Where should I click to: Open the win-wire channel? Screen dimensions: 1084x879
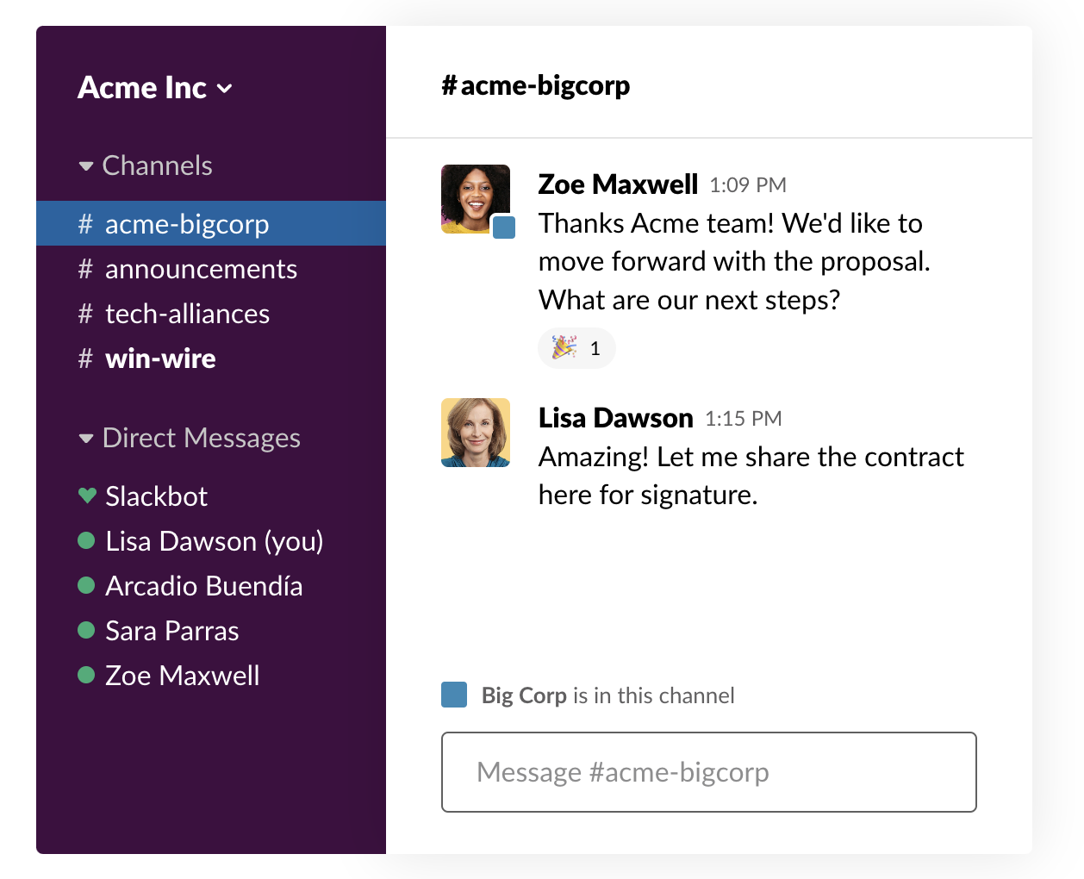[160, 358]
